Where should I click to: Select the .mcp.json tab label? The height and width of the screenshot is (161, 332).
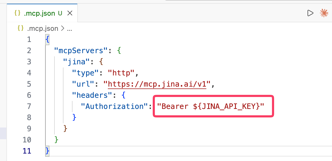click(x=39, y=13)
